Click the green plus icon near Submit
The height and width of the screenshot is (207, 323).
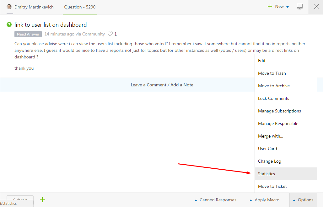pyautogui.click(x=42, y=199)
